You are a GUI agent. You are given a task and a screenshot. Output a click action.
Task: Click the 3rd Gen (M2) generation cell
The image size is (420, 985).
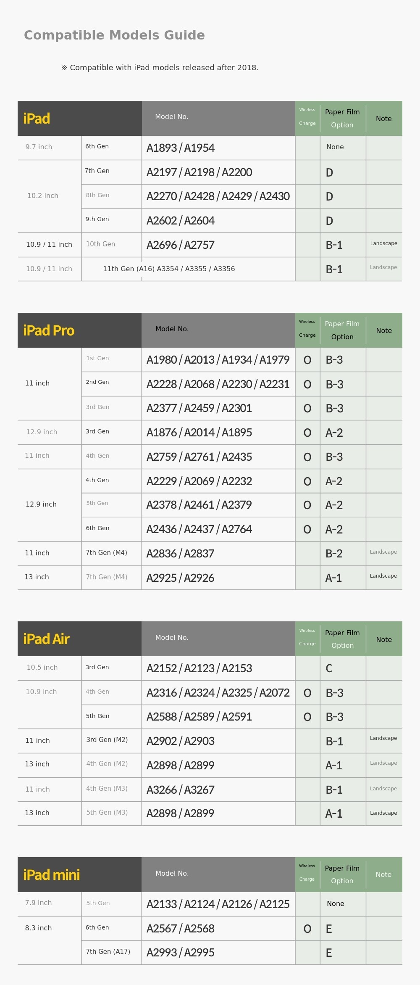(x=107, y=740)
